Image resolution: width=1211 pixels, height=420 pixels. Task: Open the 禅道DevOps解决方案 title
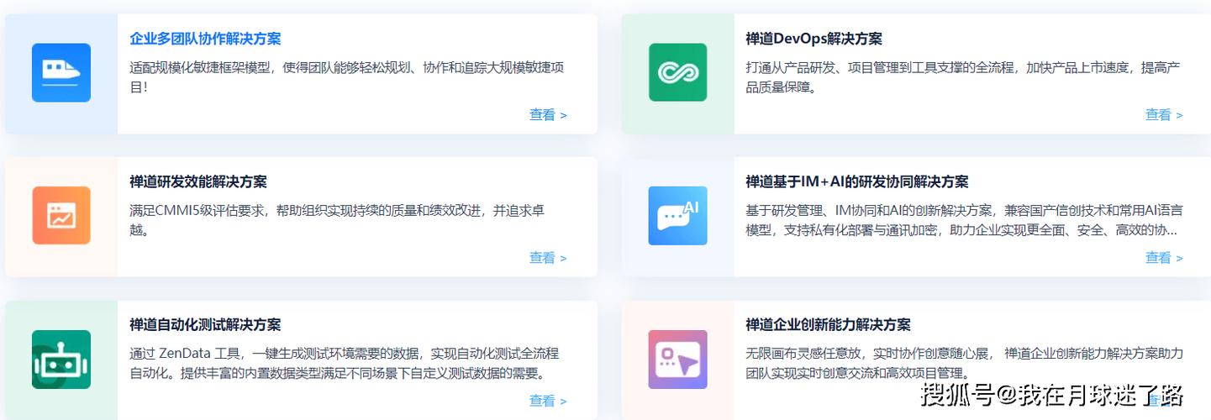coord(813,39)
